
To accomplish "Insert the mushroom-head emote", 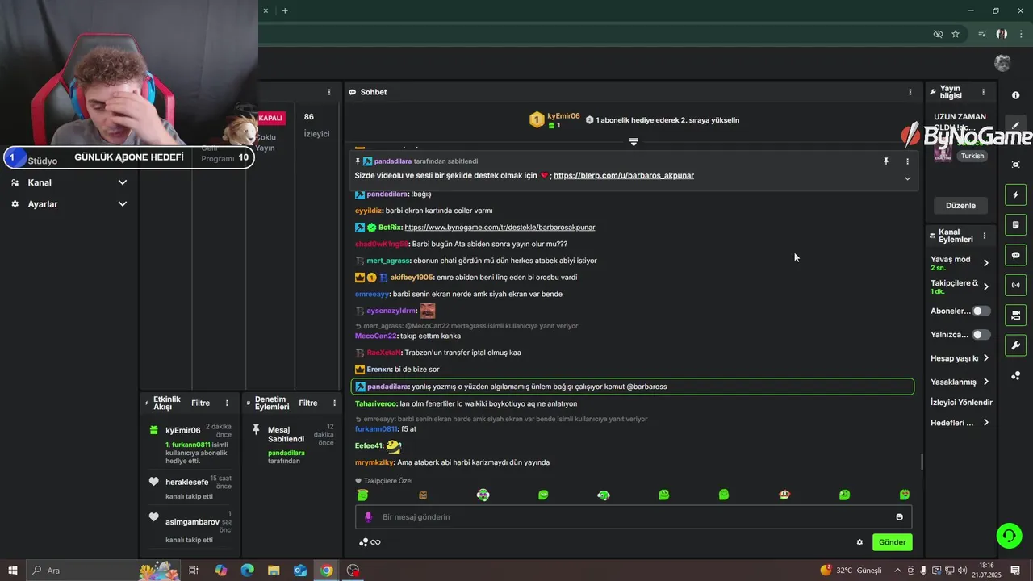I will click(784, 495).
